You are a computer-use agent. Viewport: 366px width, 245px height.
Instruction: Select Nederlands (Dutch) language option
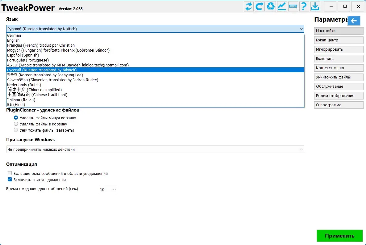pyautogui.click(x=155, y=85)
